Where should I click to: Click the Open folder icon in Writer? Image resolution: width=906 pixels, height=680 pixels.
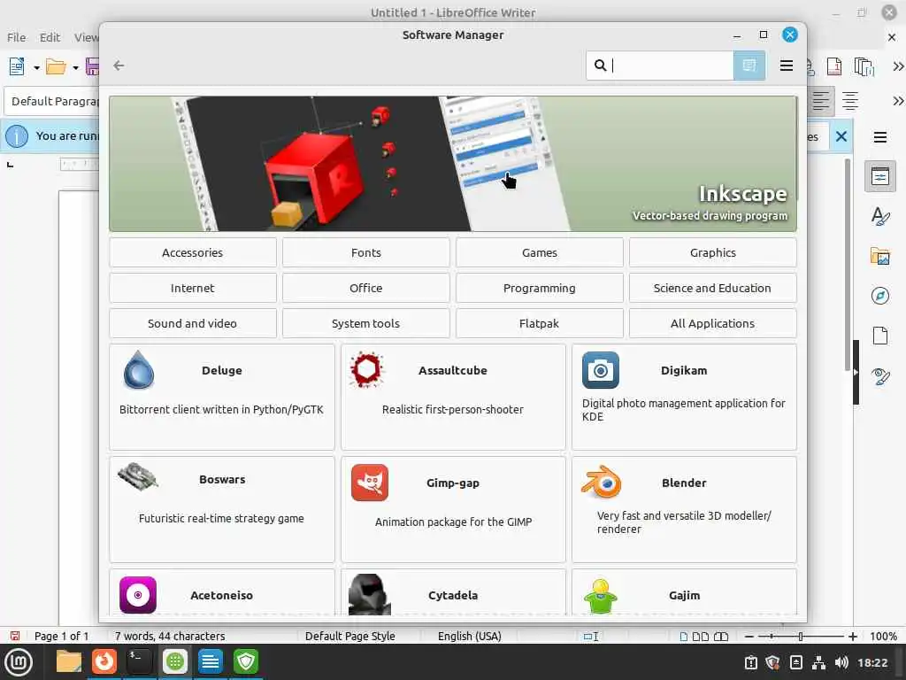[56, 66]
